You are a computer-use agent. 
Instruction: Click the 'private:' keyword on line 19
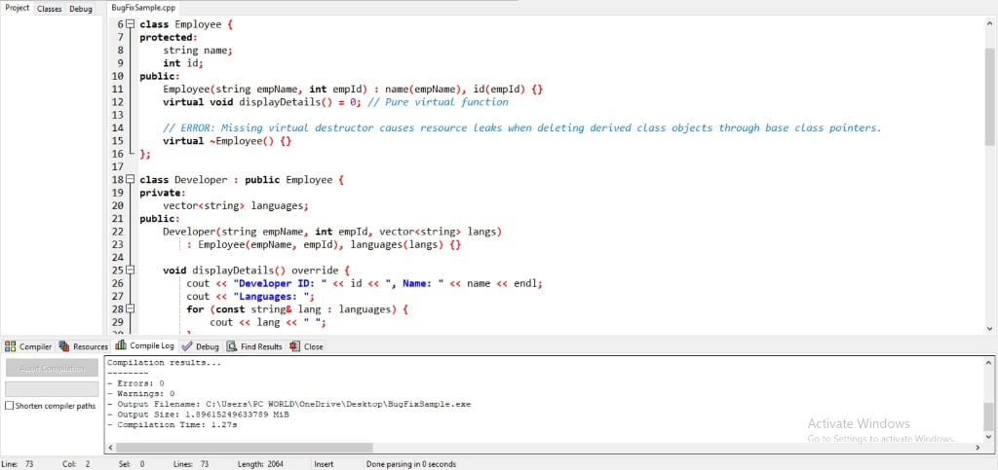[x=163, y=193]
